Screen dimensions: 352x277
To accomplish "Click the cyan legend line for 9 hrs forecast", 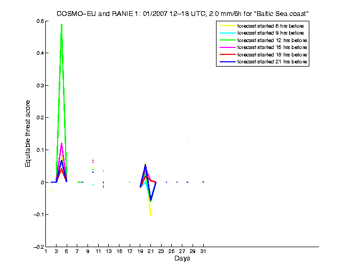I will tap(227, 33).
